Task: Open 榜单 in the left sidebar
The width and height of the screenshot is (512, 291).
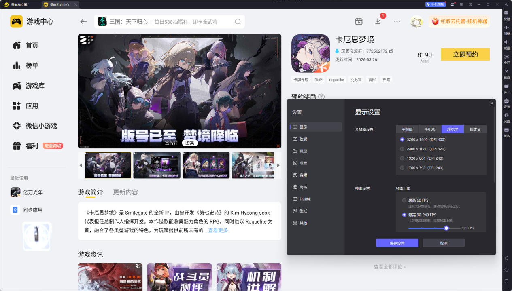Action: (x=31, y=65)
